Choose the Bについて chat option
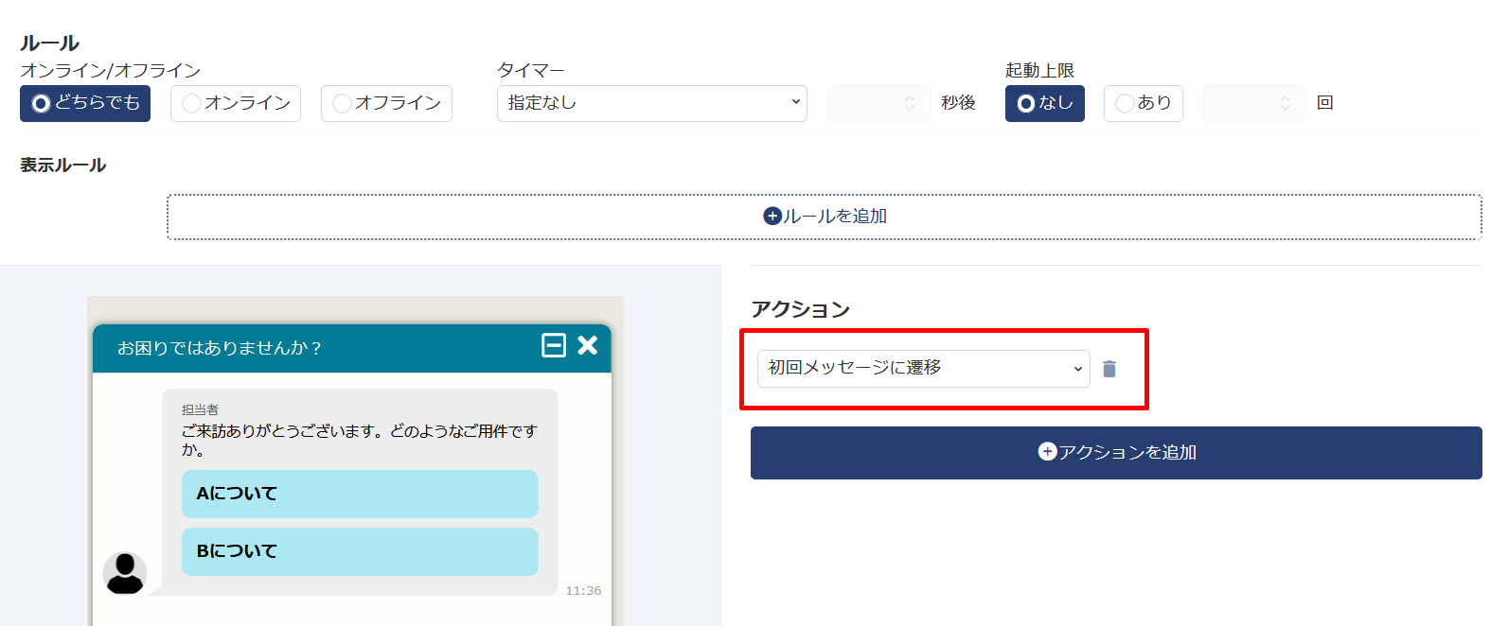This screenshot has width=1508, height=626. (x=360, y=551)
